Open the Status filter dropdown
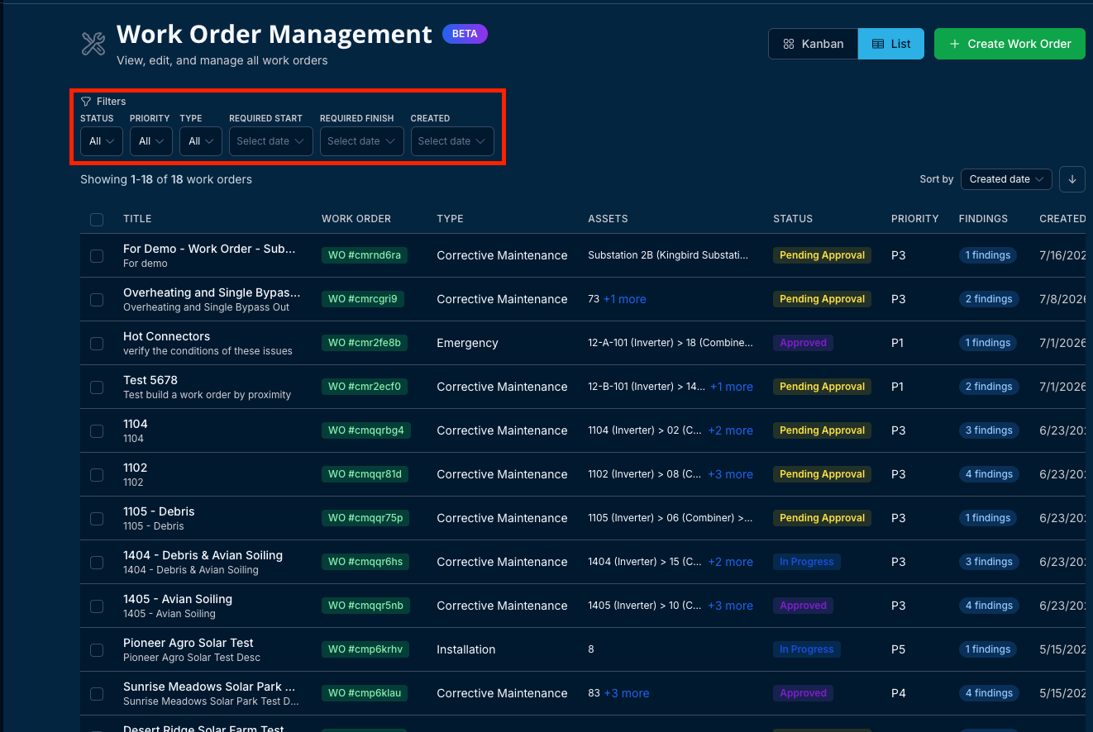1093x732 pixels. (102, 141)
